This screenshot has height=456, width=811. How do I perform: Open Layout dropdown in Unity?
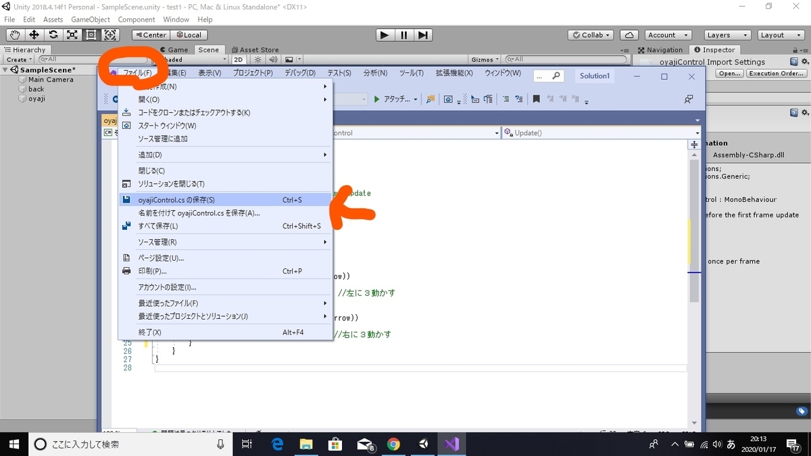coord(780,34)
